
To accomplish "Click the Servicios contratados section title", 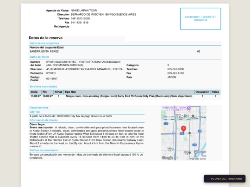I will click(43, 86).
